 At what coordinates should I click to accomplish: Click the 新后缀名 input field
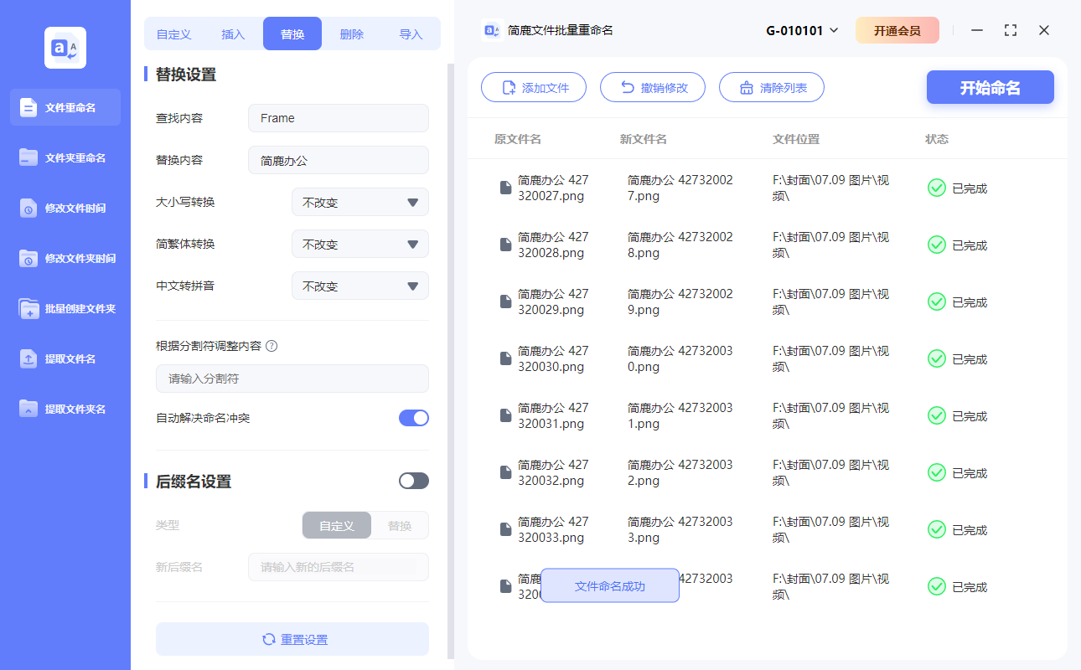339,567
